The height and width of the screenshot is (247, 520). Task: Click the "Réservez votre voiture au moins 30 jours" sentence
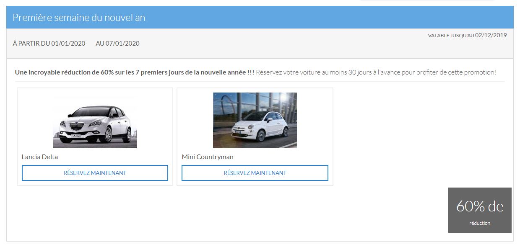pyautogui.click(x=376, y=72)
